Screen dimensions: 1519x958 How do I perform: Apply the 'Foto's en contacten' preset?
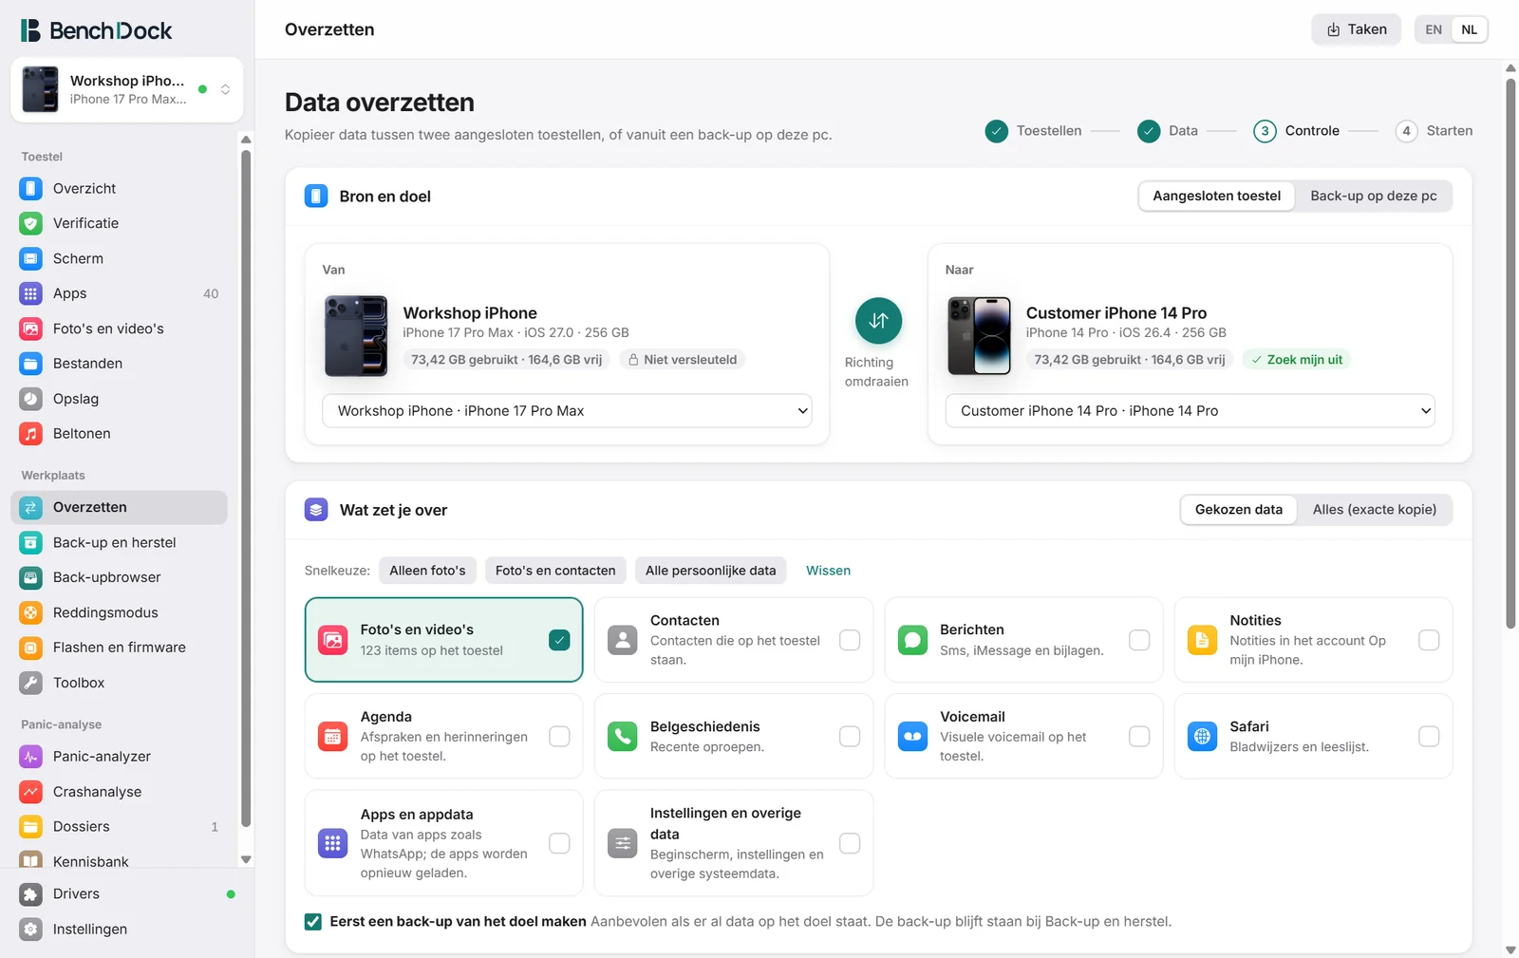[x=555, y=571]
